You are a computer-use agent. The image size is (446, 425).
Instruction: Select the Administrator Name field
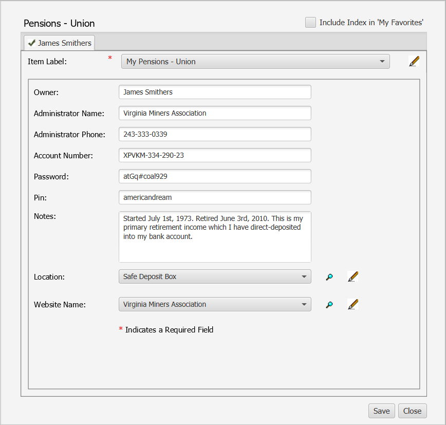(x=215, y=113)
